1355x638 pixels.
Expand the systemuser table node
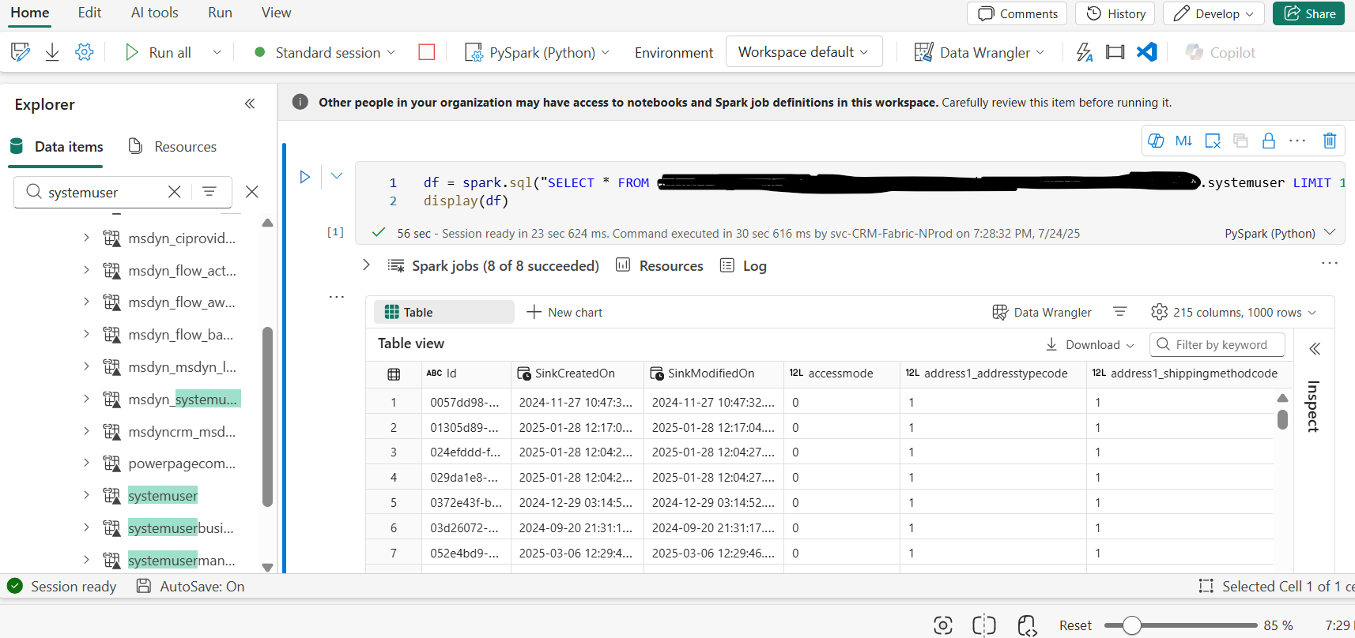(86, 495)
